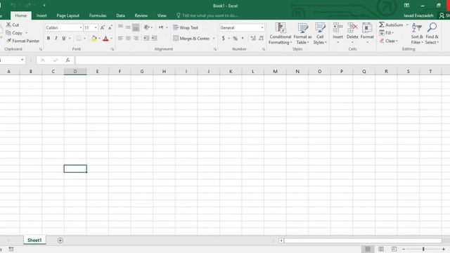Select Top Align icon
The image size is (450, 253).
tap(120, 27)
